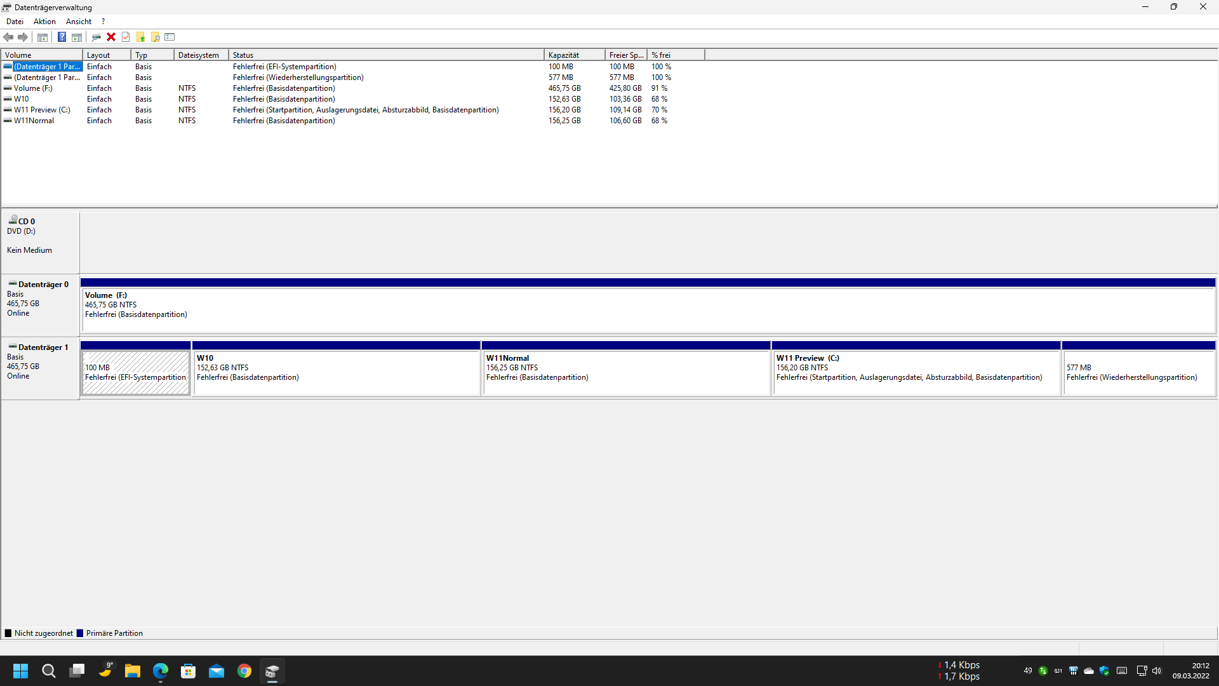Open the Datei menu
The height and width of the screenshot is (686, 1219).
pos(15,22)
